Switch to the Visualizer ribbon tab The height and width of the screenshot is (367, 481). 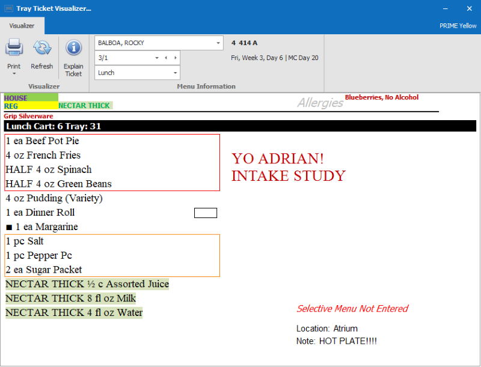pos(22,26)
